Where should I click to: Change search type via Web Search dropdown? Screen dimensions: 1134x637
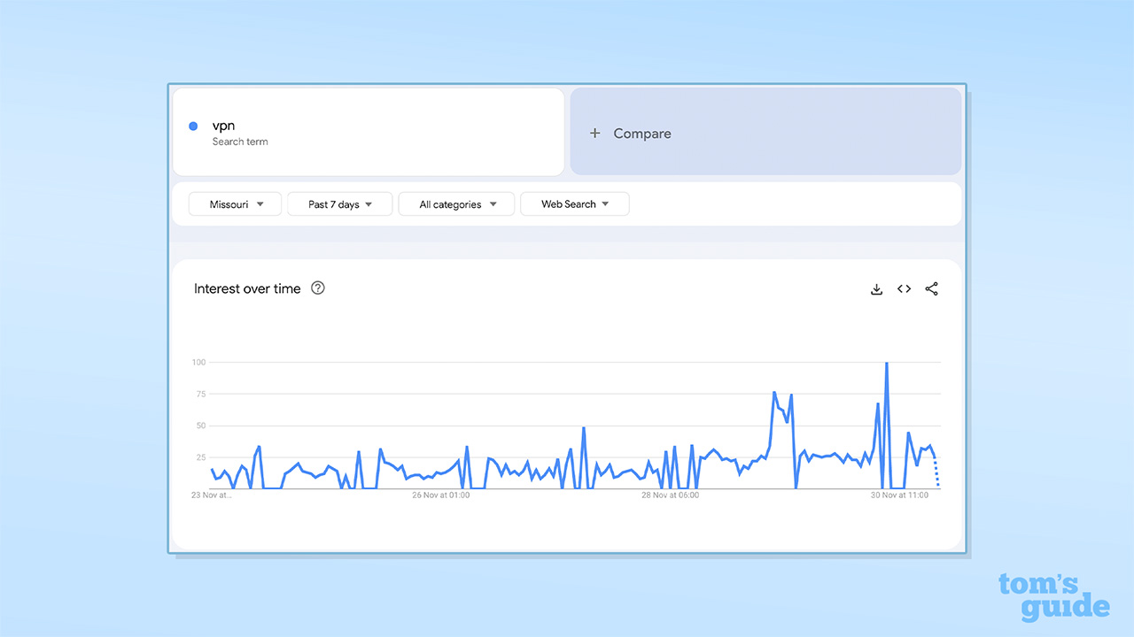click(574, 203)
